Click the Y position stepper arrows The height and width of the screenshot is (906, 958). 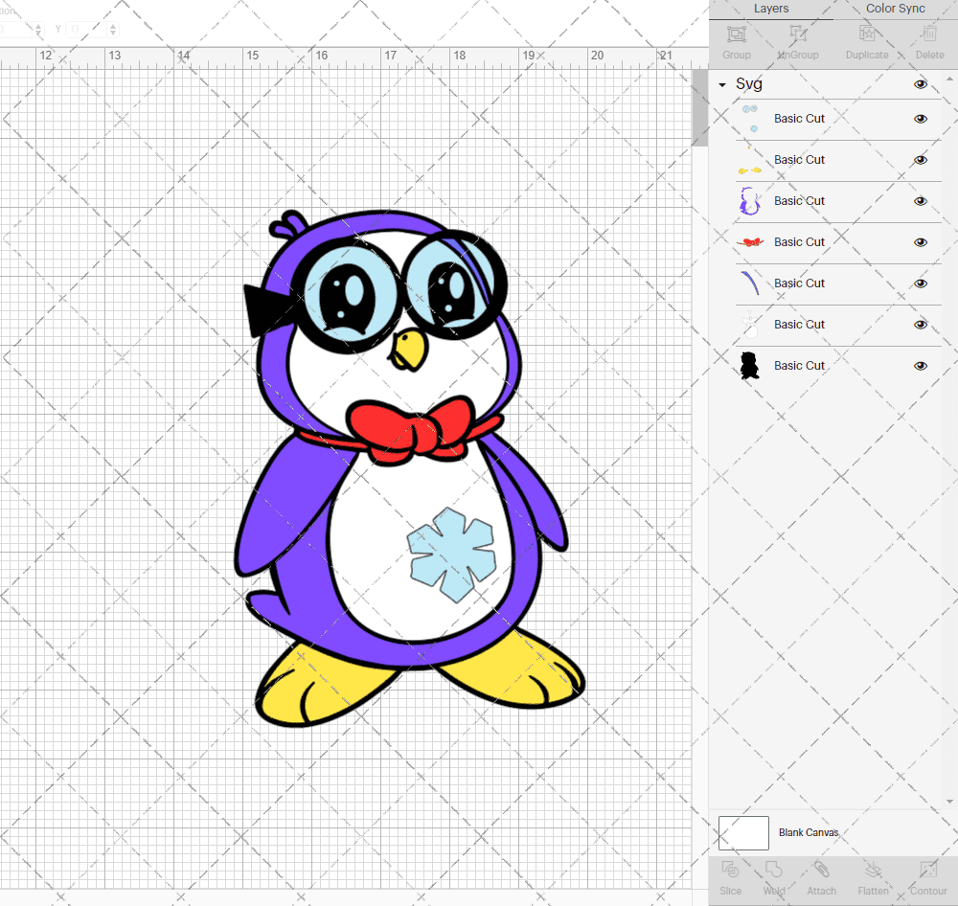tap(114, 30)
